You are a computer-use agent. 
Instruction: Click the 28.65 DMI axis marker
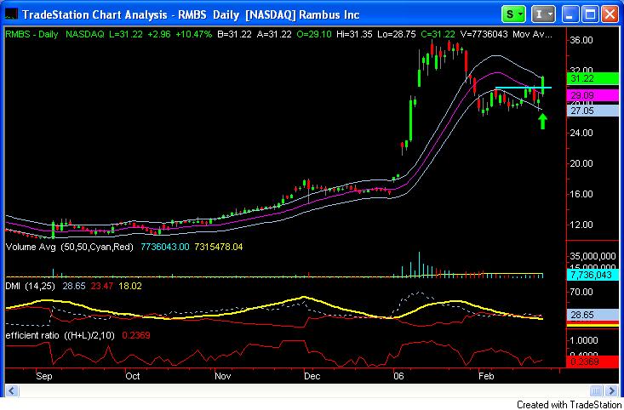(593, 315)
